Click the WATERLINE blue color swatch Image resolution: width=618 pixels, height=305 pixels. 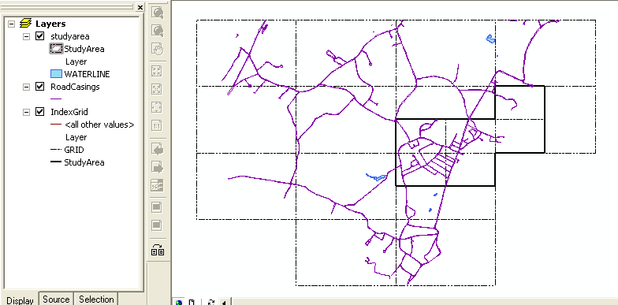click(57, 74)
